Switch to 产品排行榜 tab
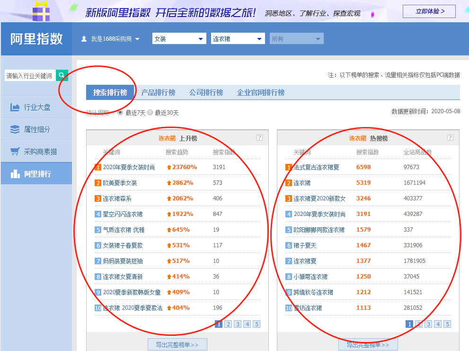The image size is (469, 351). [158, 92]
